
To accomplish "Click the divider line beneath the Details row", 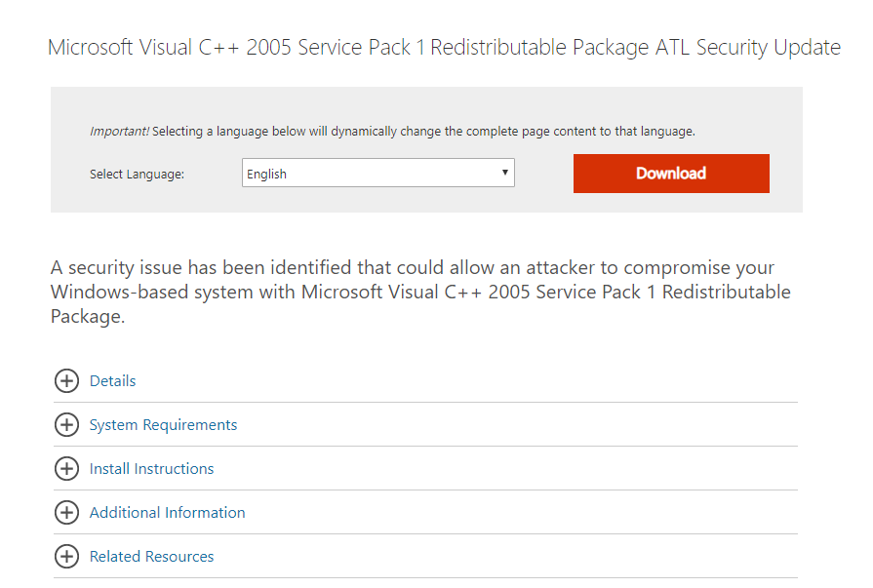I will coord(425,402).
